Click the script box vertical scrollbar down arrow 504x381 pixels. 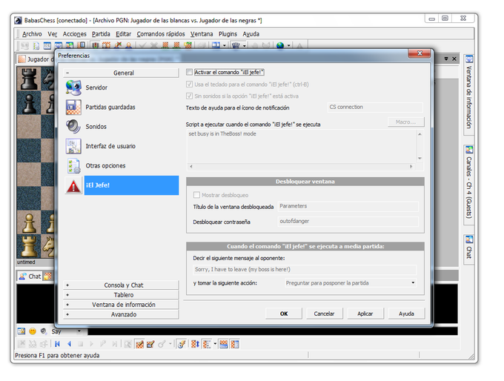pos(420,159)
